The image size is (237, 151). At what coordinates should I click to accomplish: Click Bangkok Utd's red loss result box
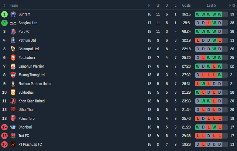[x=208, y=23]
